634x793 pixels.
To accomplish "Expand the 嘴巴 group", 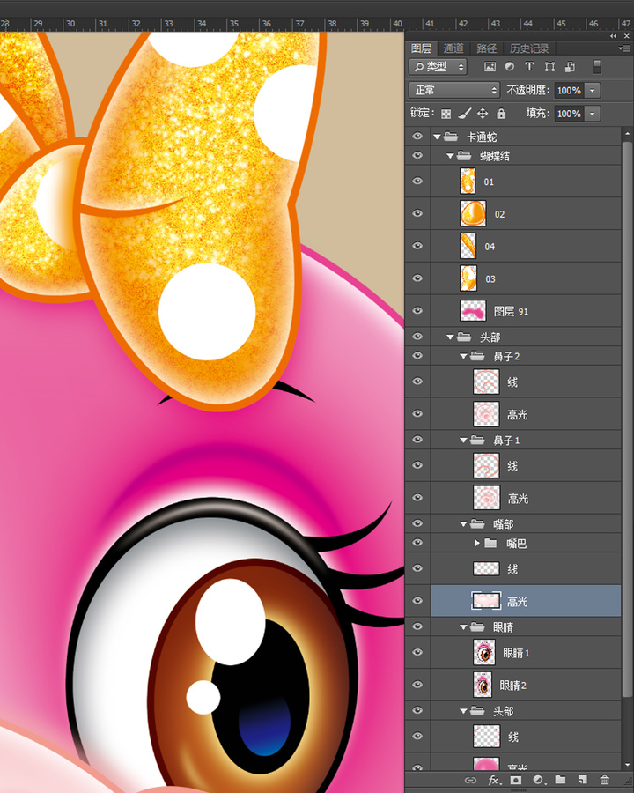I will (476, 543).
